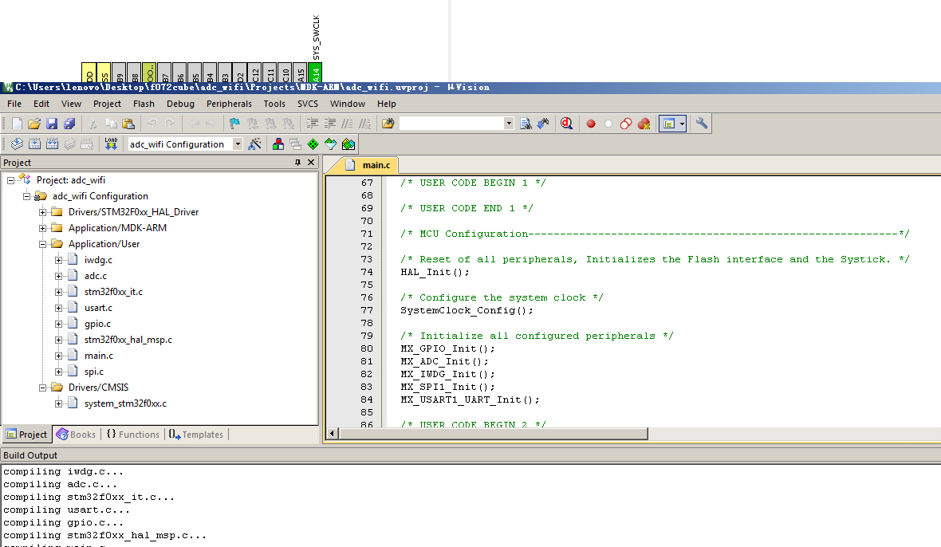The width and height of the screenshot is (941, 547).
Task: Collapse the adc_wifi Configuration node
Action: (x=26, y=196)
